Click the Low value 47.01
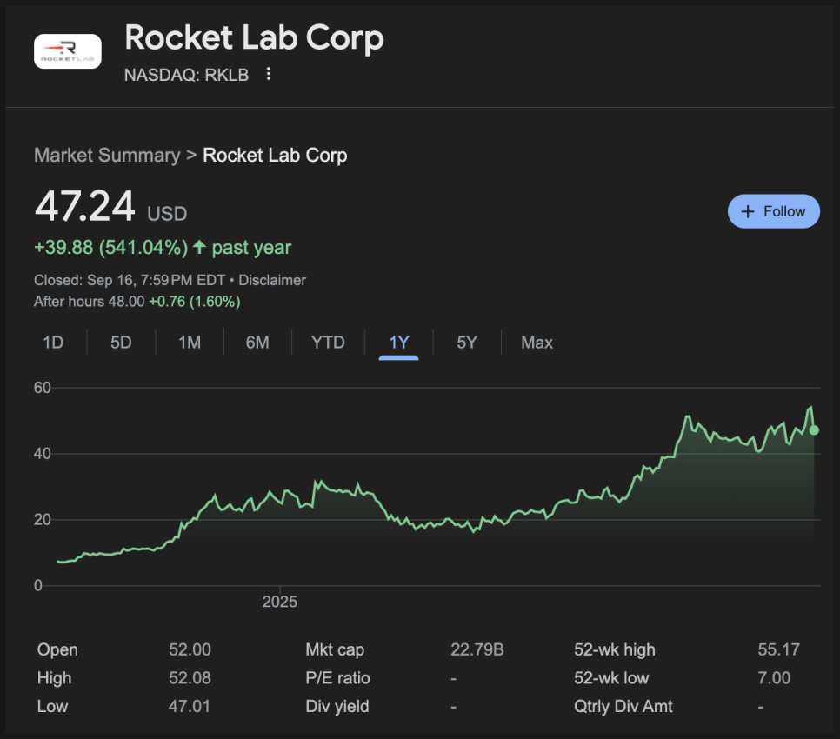Screen dimensions: 840x739 point(189,706)
